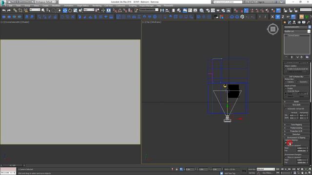Switch to the Utilities command panel tab
Viewport: 312px width, 175px height.
(x=309, y=22)
